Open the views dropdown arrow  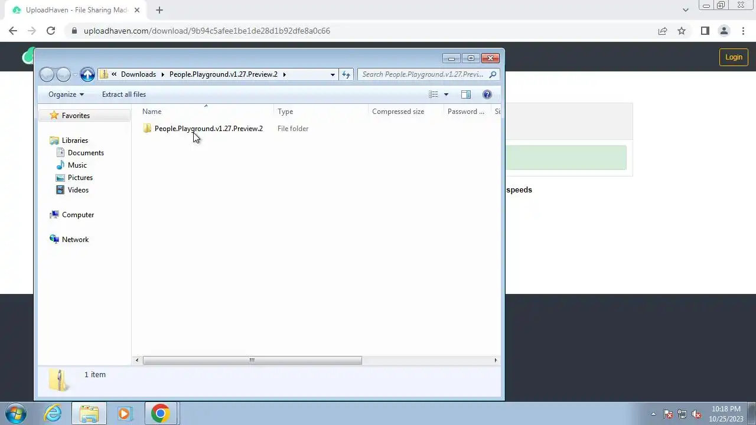[x=446, y=94]
